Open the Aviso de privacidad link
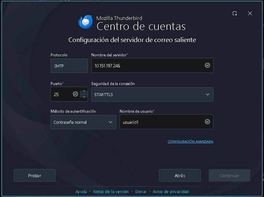This screenshot has width=264, height=197. point(170,191)
